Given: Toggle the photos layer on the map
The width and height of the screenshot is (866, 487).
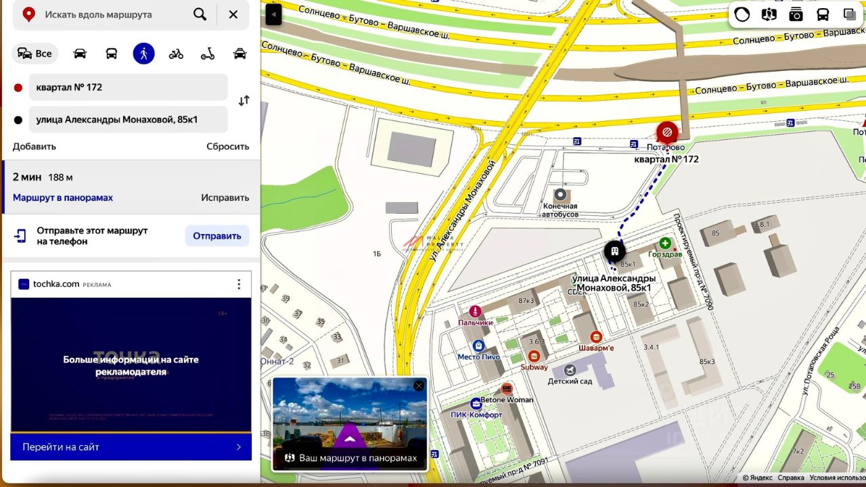Looking at the screenshot, I should [796, 14].
